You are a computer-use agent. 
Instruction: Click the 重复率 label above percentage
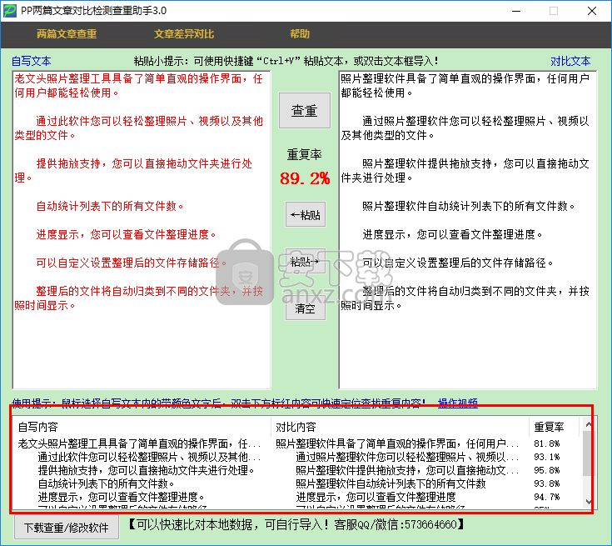[305, 154]
